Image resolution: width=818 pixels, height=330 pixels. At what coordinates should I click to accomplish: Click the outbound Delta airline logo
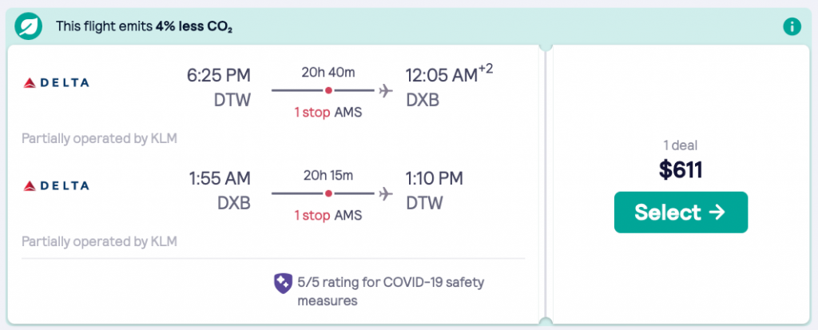[x=56, y=82]
